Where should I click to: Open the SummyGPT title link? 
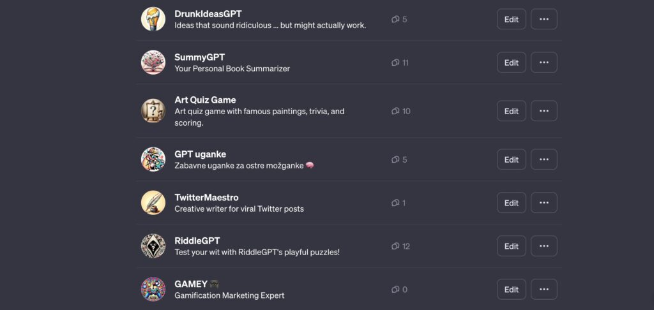click(200, 57)
